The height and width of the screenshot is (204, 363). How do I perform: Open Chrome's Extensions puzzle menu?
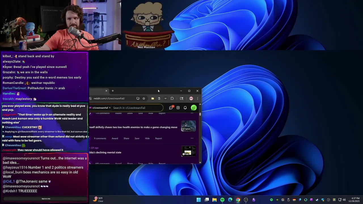[172, 98]
